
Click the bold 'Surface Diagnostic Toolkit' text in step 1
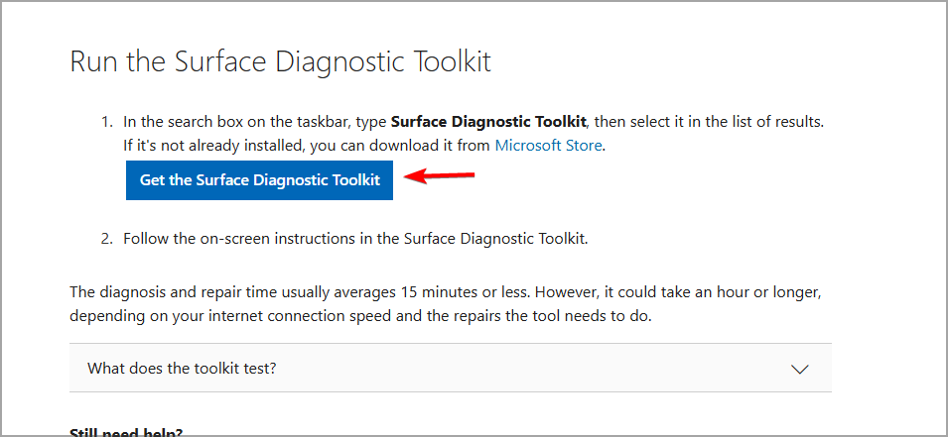[488, 121]
